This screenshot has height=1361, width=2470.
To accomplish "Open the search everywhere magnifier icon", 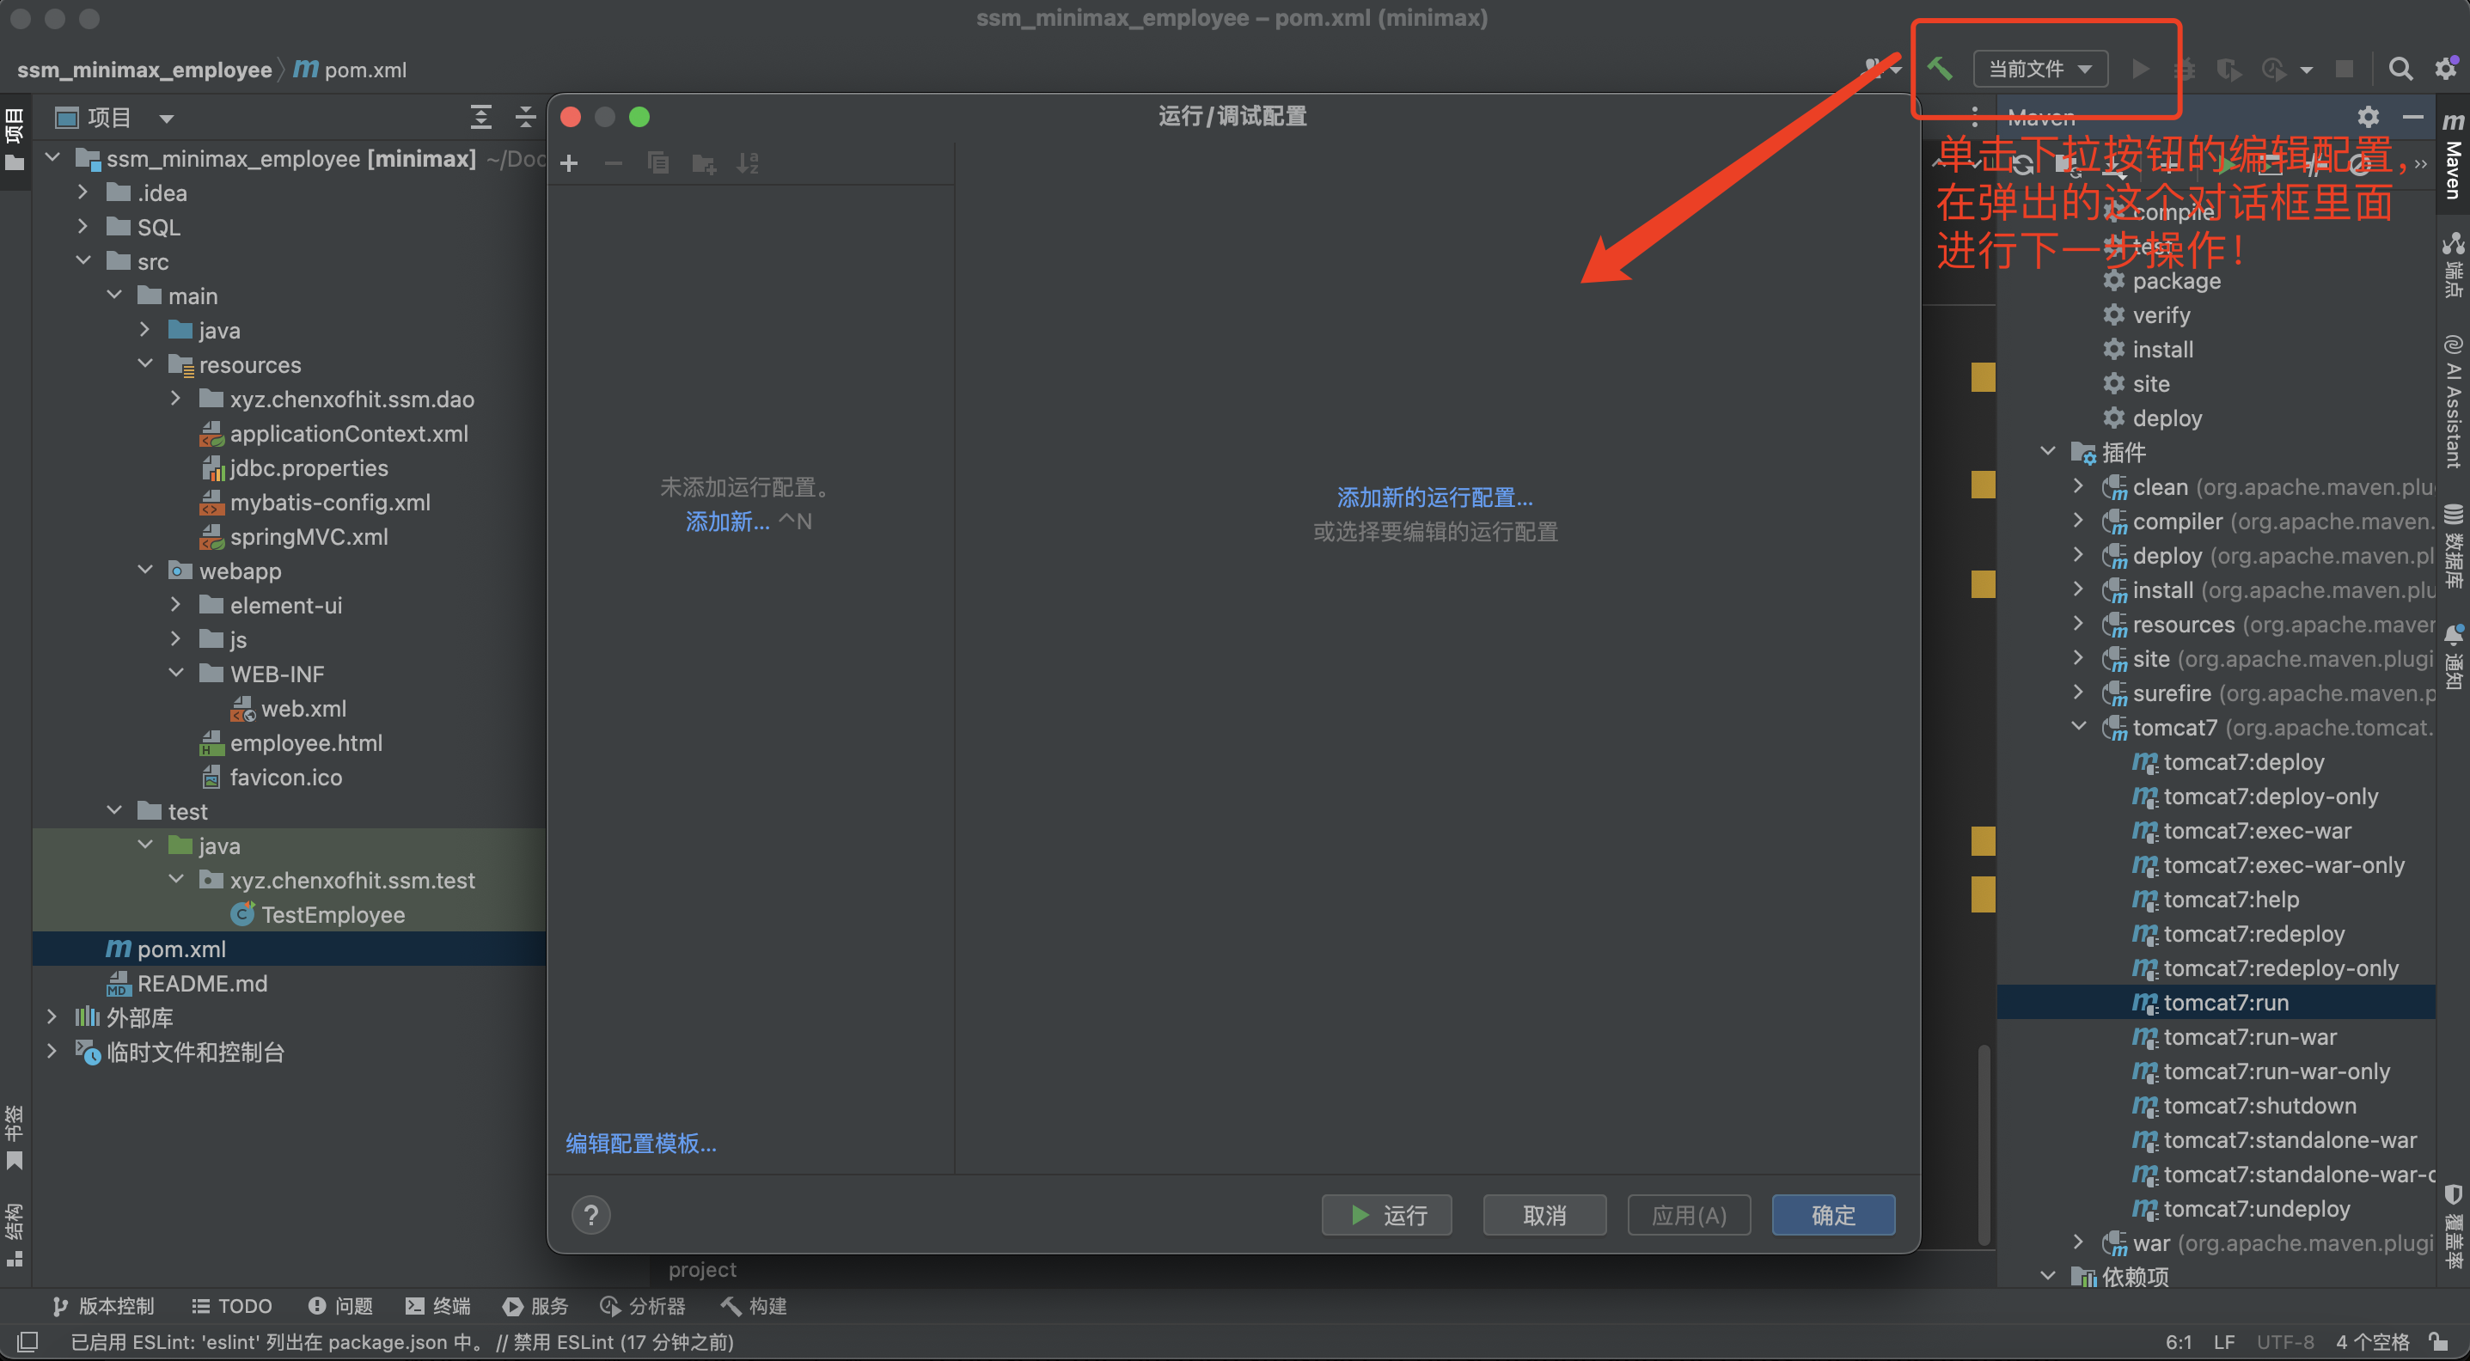I will pyautogui.click(x=2400, y=69).
